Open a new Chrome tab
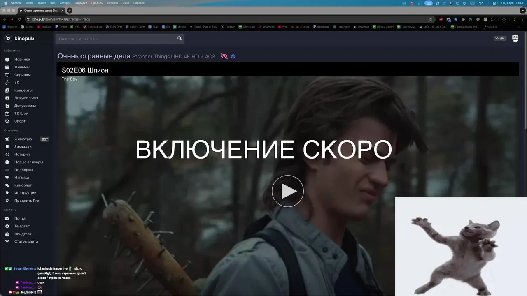The height and width of the screenshot is (296, 527). (x=70, y=10)
